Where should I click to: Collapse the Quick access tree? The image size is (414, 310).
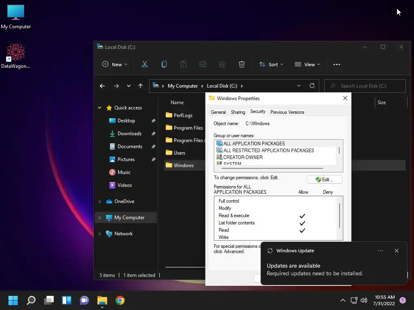click(x=100, y=107)
